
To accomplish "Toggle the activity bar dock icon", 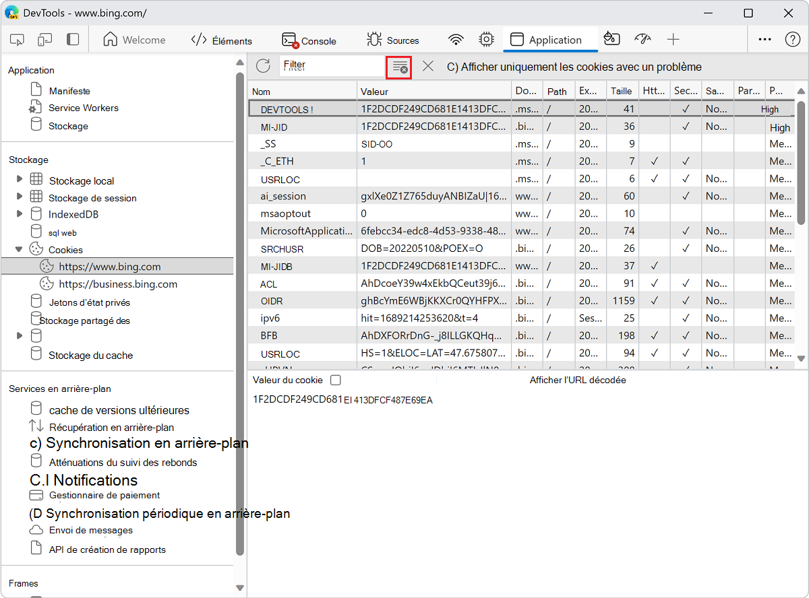I will (x=73, y=40).
